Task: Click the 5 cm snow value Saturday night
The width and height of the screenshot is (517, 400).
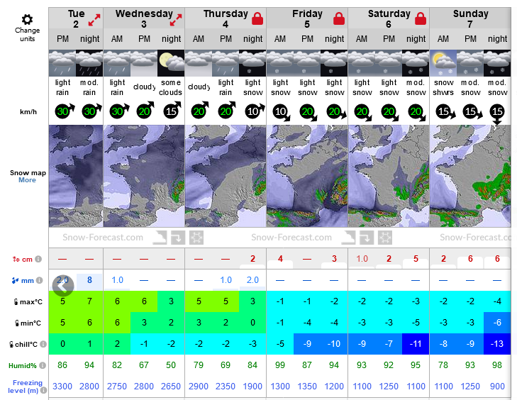Action: [416, 259]
